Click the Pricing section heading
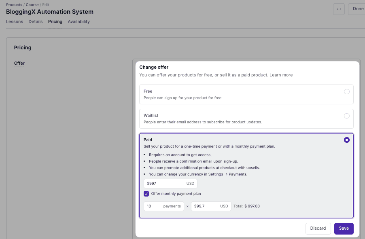This screenshot has width=365, height=239. coord(23,47)
